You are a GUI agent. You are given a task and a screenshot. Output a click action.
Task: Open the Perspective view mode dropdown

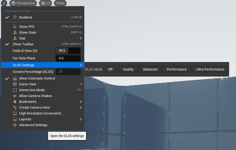[x=23, y=3]
